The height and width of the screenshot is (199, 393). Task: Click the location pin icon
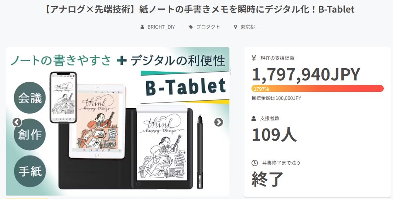pyautogui.click(x=235, y=27)
